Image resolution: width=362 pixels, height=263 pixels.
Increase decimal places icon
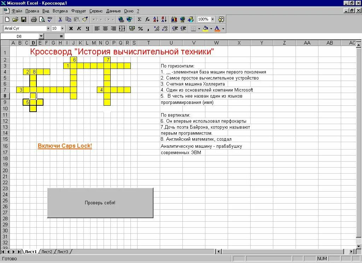coord(157,28)
